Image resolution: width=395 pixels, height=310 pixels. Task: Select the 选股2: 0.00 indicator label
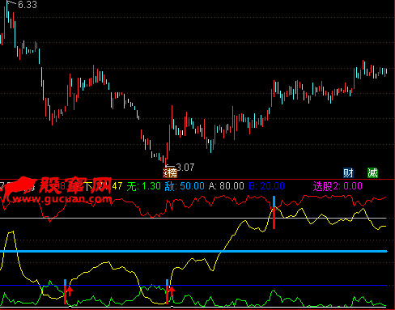coord(338,186)
